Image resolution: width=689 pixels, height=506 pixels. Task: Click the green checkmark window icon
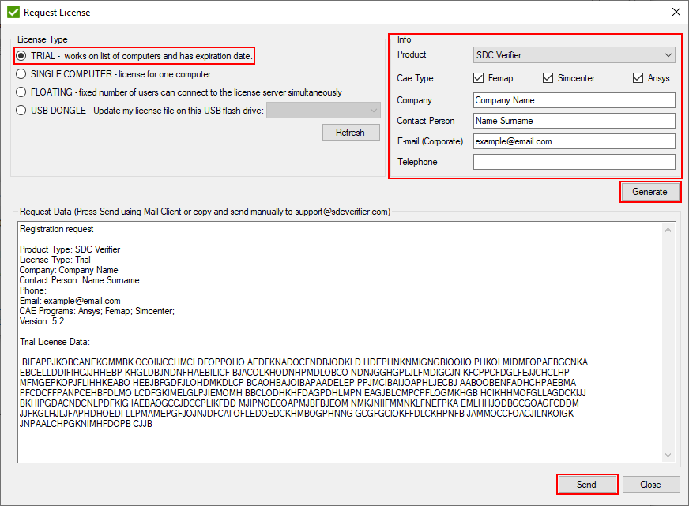(13, 12)
